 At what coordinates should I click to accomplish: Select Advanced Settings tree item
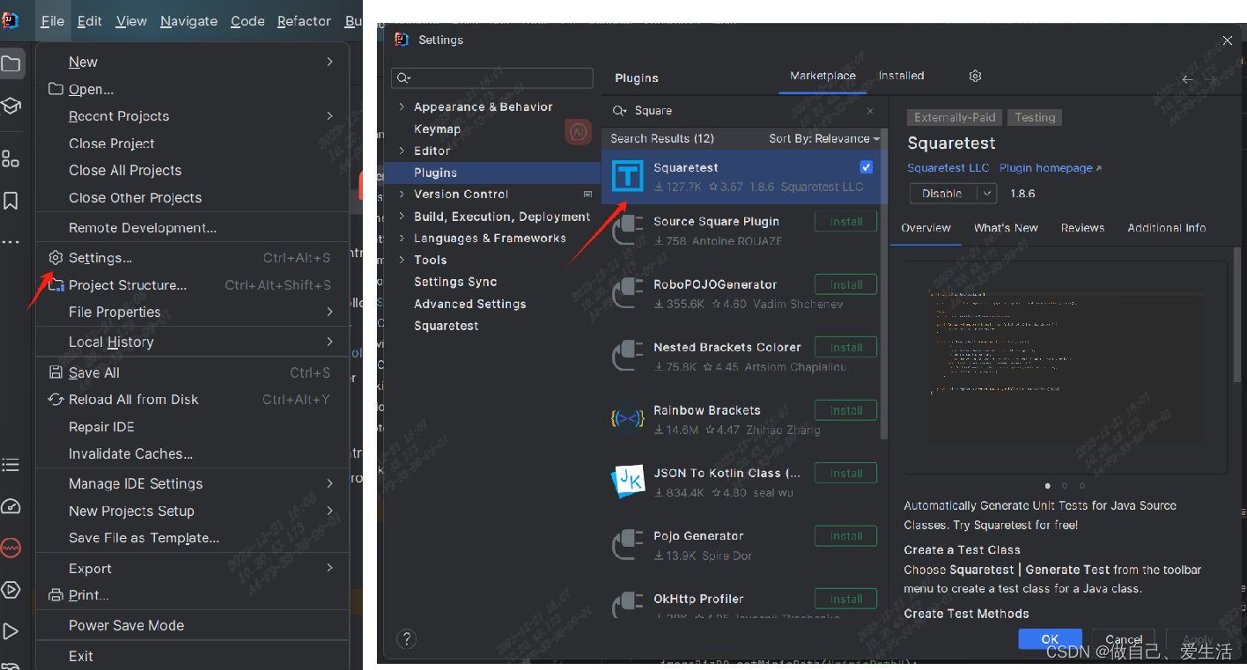pyautogui.click(x=469, y=304)
